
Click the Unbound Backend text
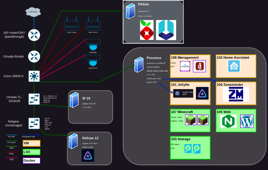[x=145, y=16]
